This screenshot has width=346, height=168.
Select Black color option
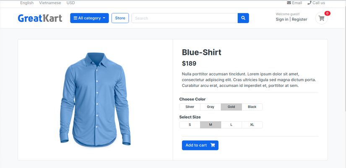252,107
